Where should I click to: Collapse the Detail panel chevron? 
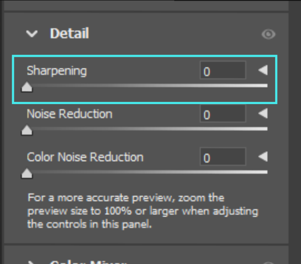[32, 34]
